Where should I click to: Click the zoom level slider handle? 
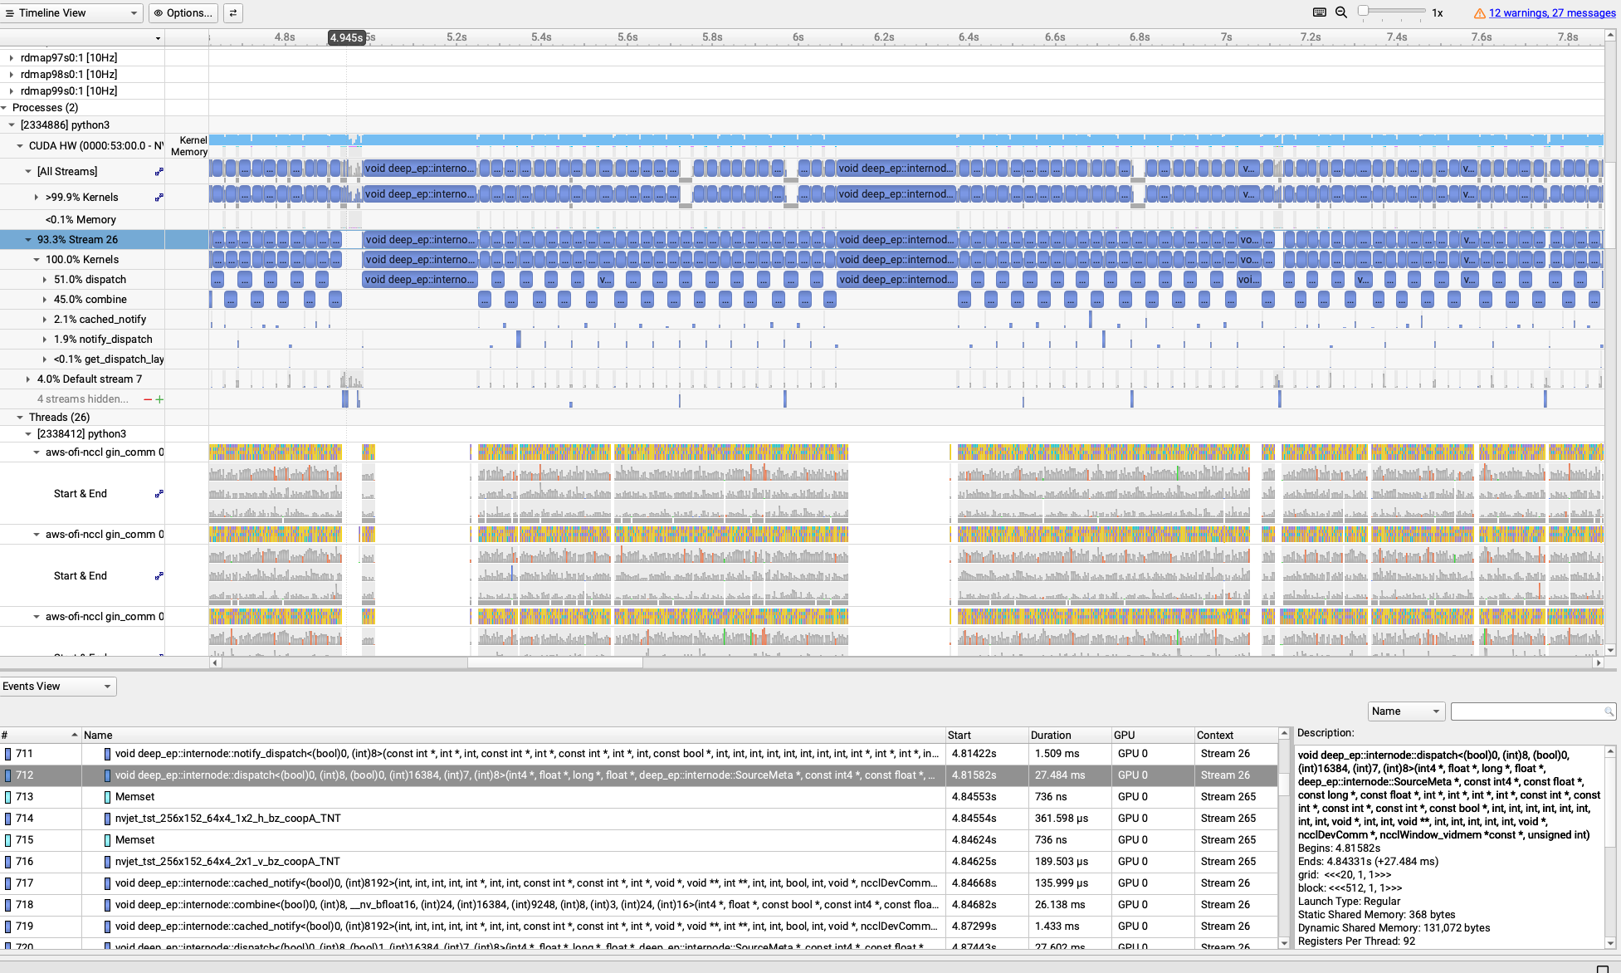pyautogui.click(x=1363, y=11)
